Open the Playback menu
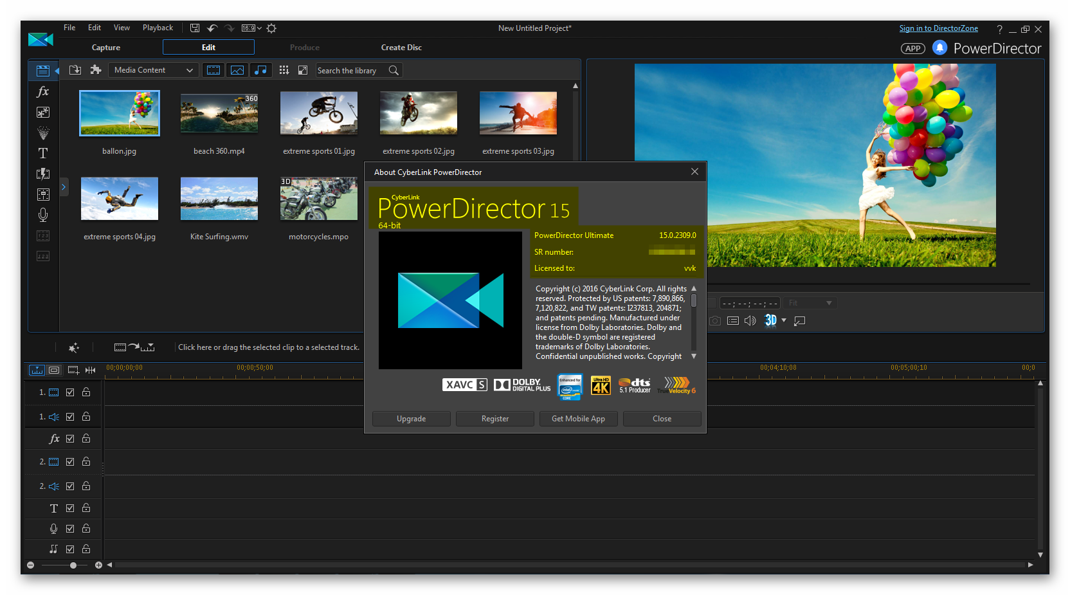 (158, 28)
